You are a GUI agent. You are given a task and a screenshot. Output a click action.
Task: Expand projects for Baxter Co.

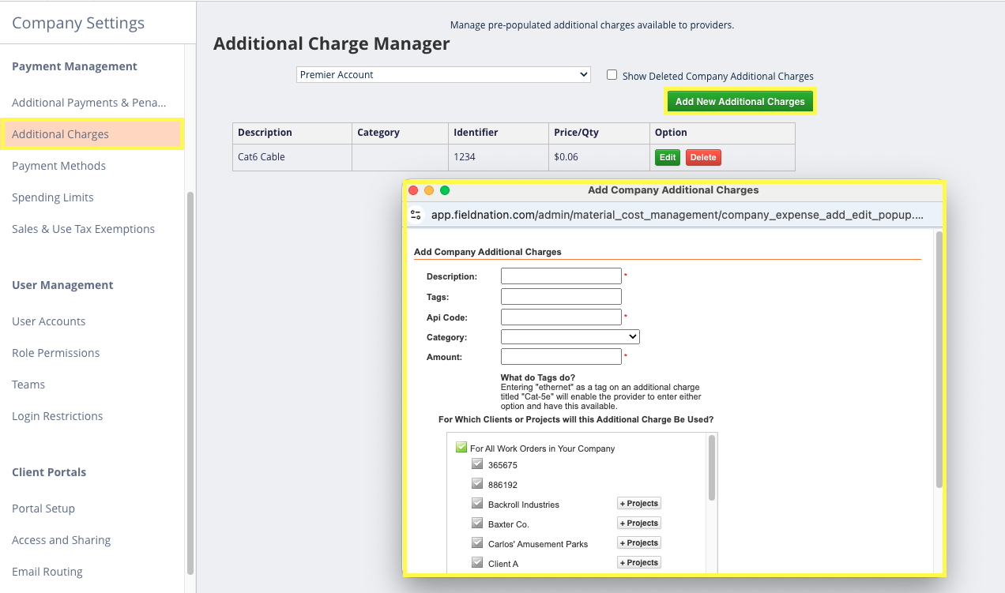click(639, 524)
